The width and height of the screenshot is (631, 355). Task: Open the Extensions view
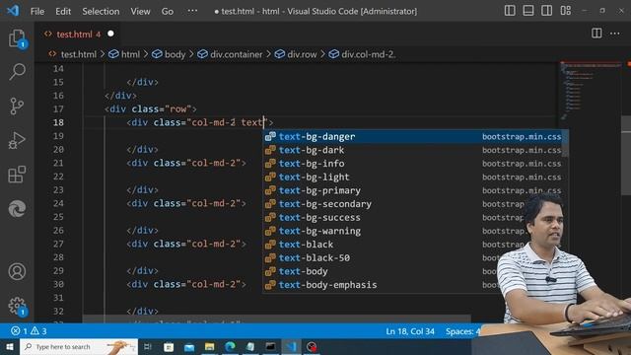17,175
